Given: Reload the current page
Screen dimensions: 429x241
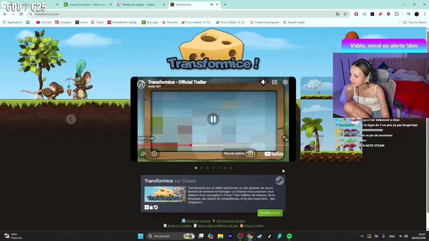Looking at the screenshot, I should coord(21,14).
